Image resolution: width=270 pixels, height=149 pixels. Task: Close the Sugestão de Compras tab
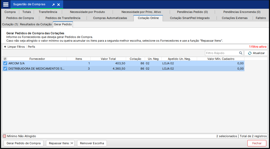click(x=59, y=5)
